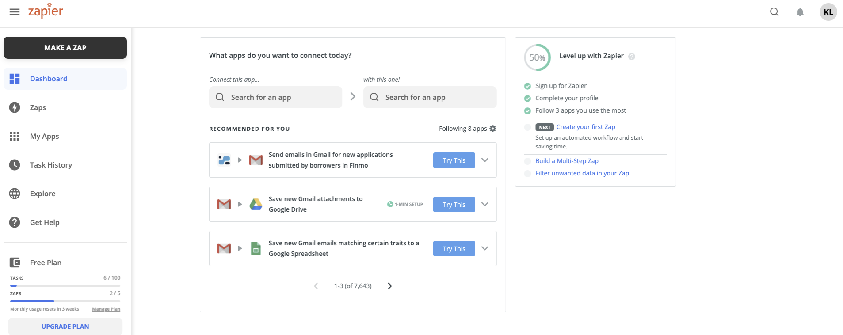The width and height of the screenshot is (843, 335).
Task: Open Filter unwanted data in your Zap
Action: (582, 173)
